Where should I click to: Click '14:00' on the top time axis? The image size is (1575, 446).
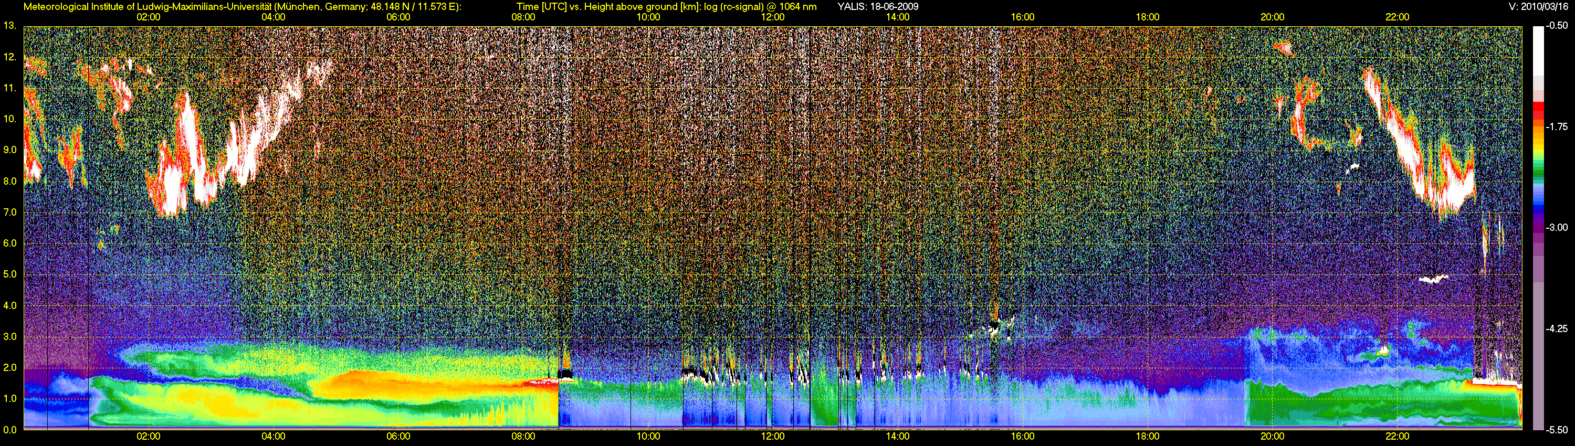coord(898,17)
